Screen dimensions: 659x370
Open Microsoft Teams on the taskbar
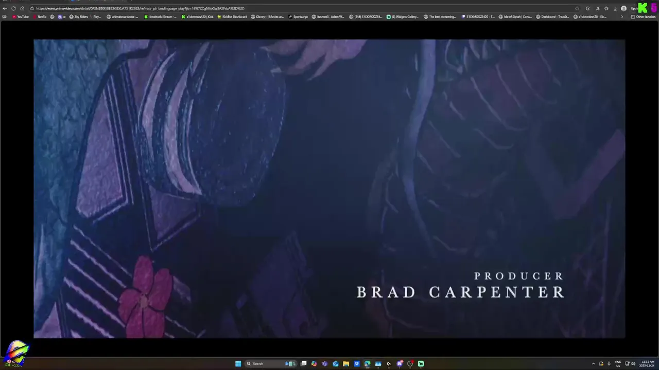[324, 364]
